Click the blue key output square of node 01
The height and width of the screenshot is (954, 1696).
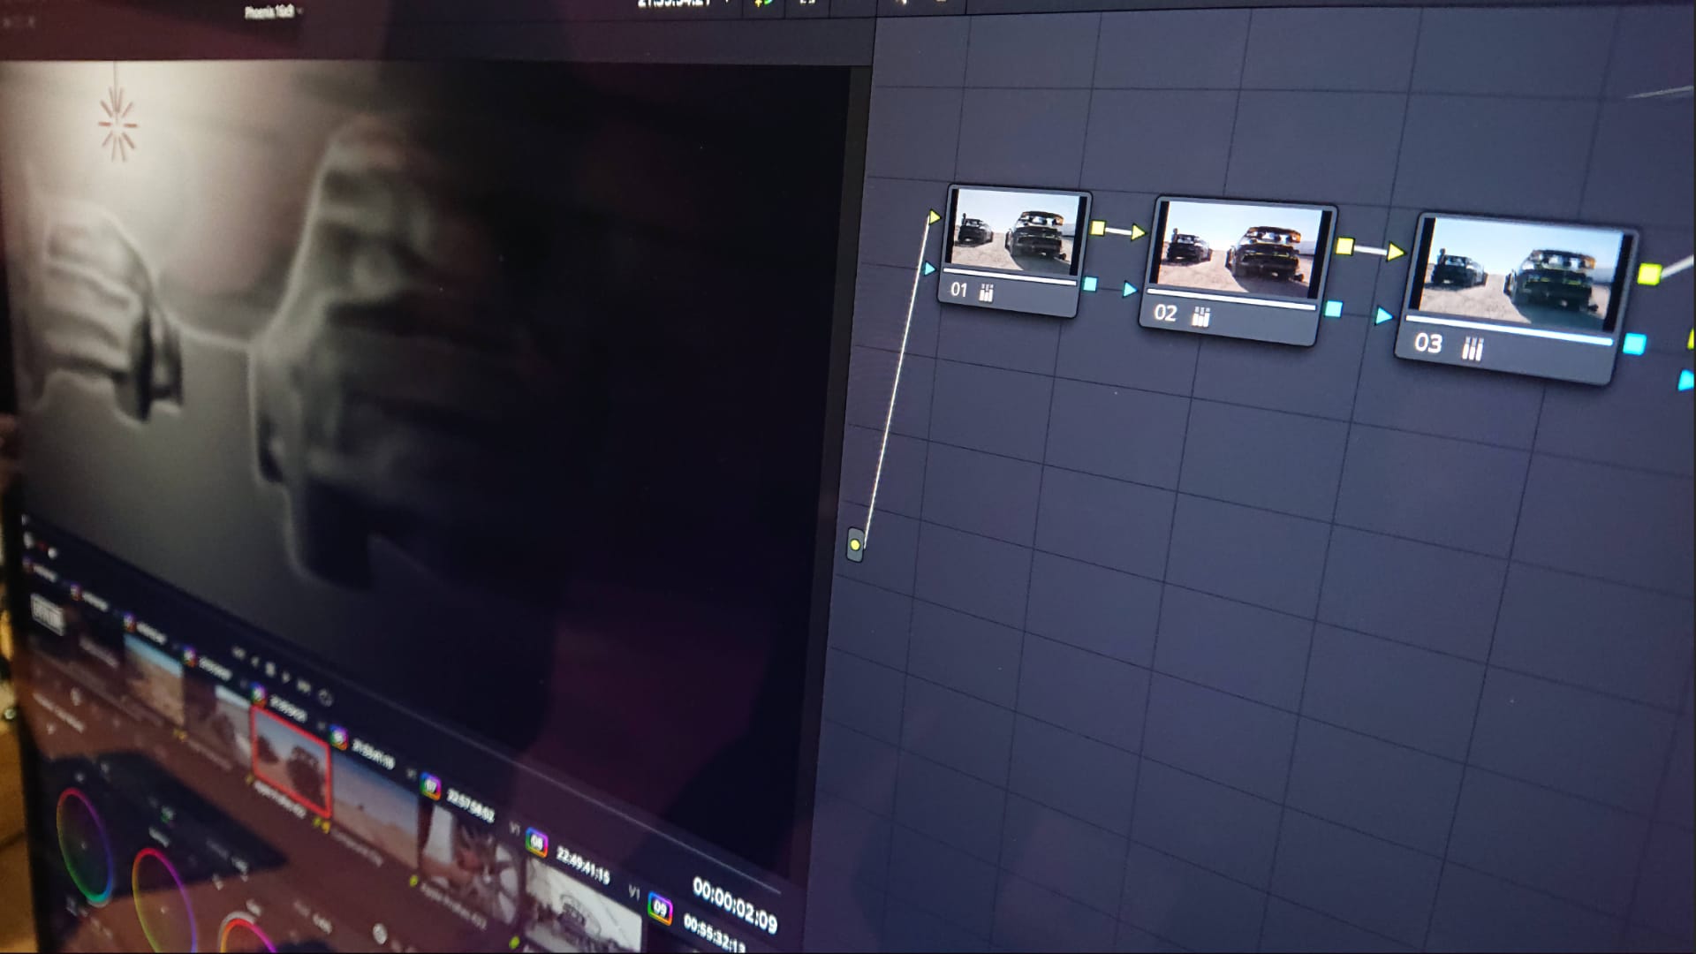tap(1089, 284)
